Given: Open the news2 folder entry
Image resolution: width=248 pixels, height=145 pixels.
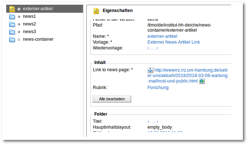Looking at the screenshot, I should 29,24.
